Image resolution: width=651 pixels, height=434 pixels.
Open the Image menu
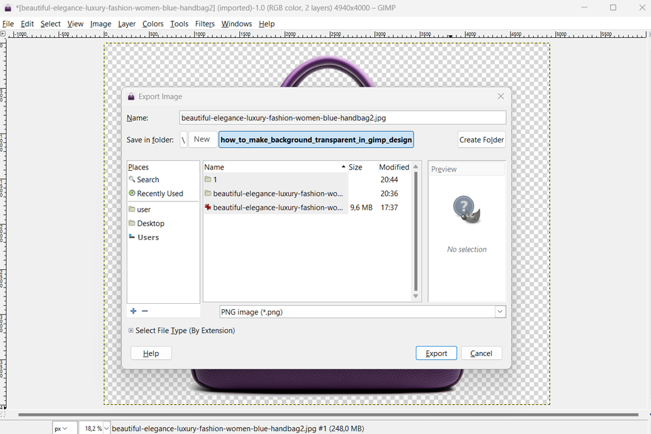click(x=100, y=24)
